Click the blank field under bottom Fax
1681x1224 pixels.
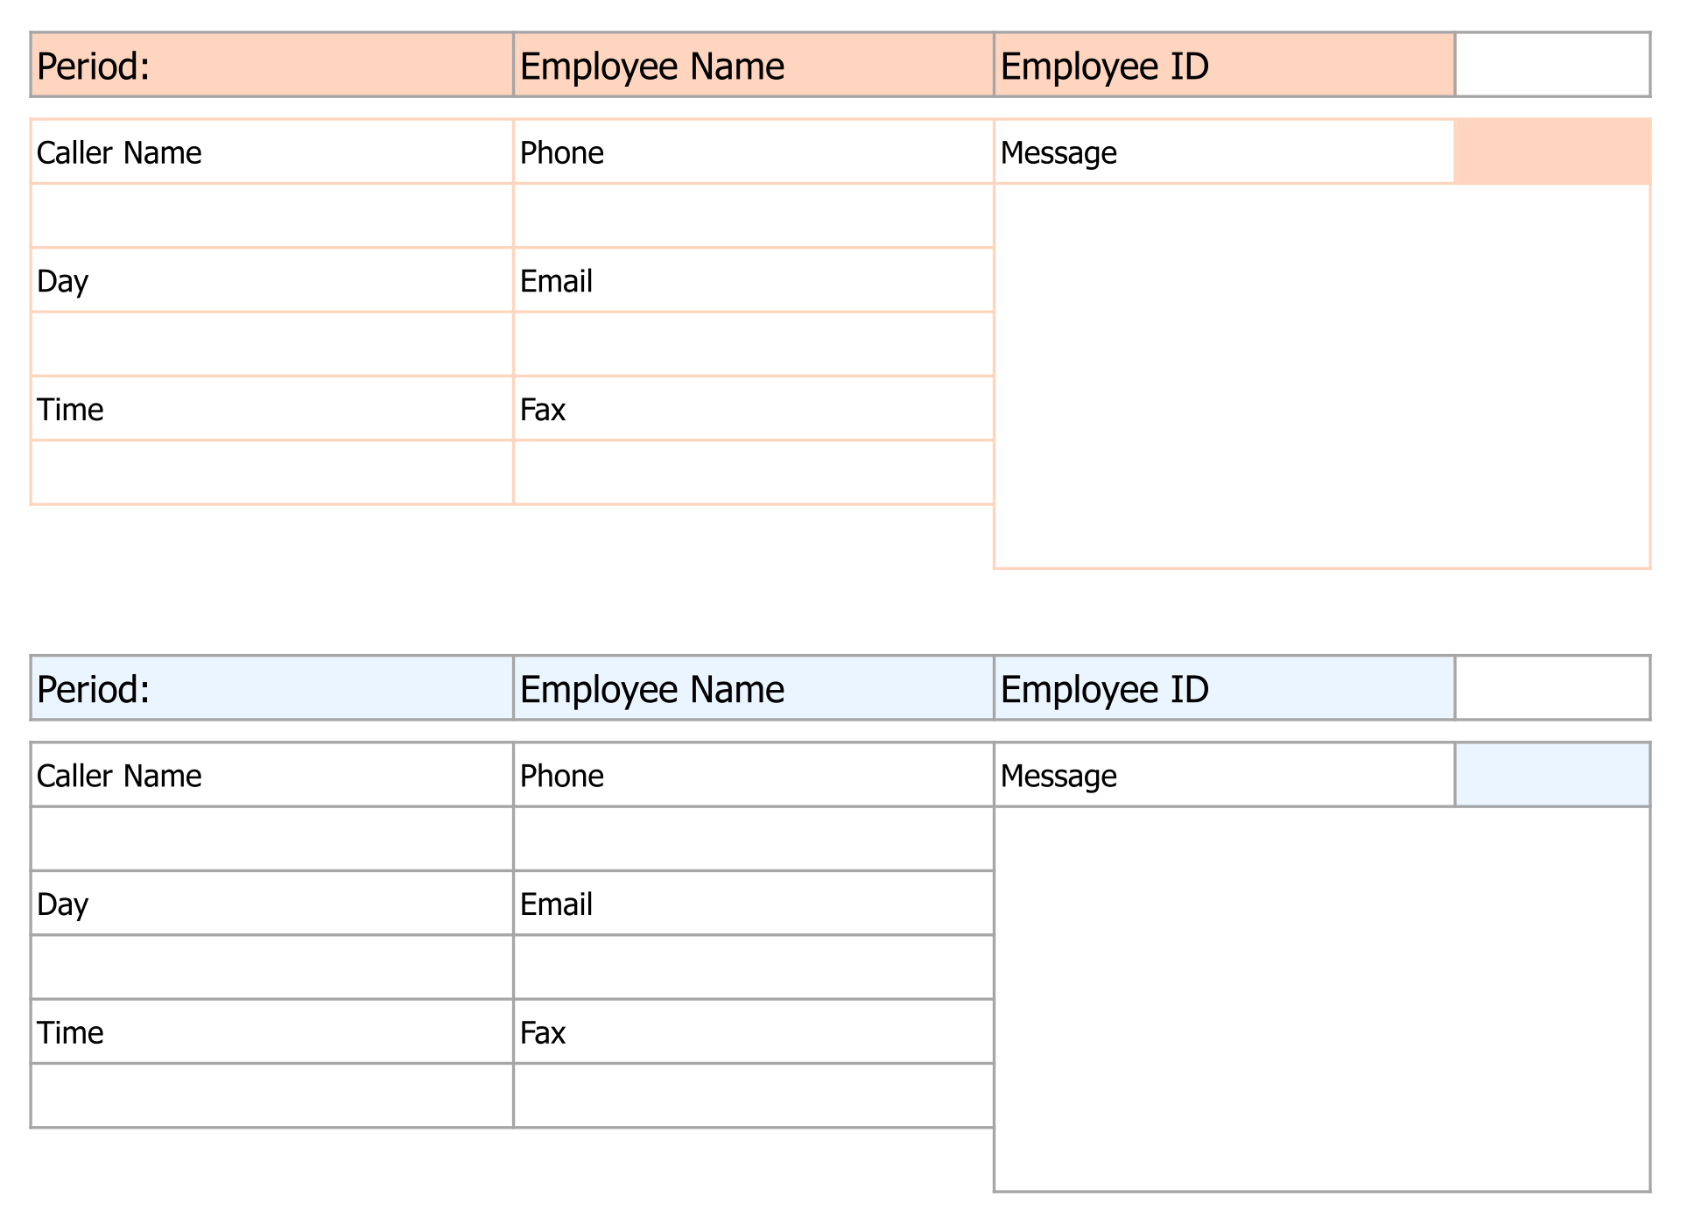753,1096
